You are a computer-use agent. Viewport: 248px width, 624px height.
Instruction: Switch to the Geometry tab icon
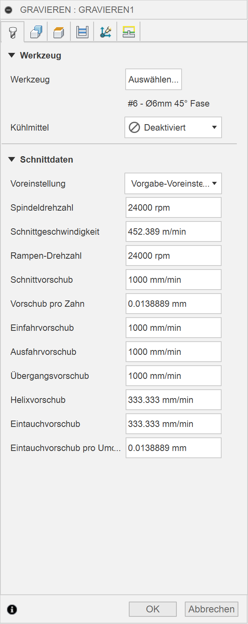[36, 32]
